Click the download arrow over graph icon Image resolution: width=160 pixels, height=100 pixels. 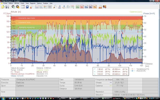coord(59,7)
